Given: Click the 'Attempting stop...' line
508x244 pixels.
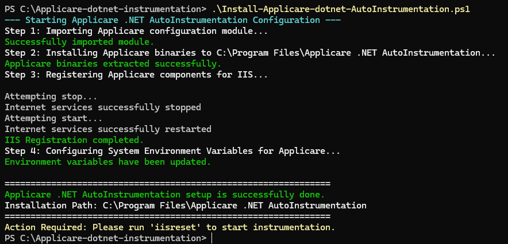Looking at the screenshot, I should pos(51,96).
